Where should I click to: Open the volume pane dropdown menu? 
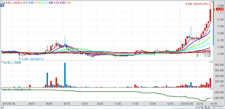210,62
